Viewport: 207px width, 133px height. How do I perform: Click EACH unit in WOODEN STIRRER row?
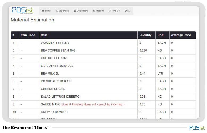pyautogui.click(x=162, y=43)
